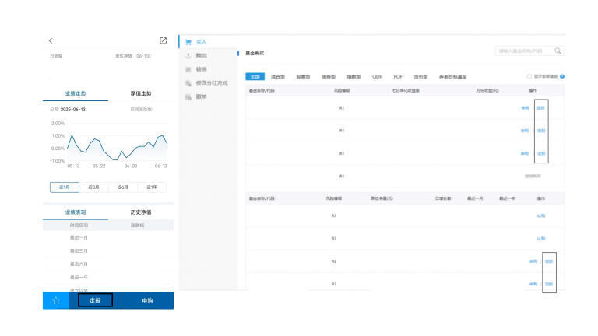The width and height of the screenshot is (598, 336).
Task: Click 申购 in the R2 fund row
Action: tap(533, 261)
